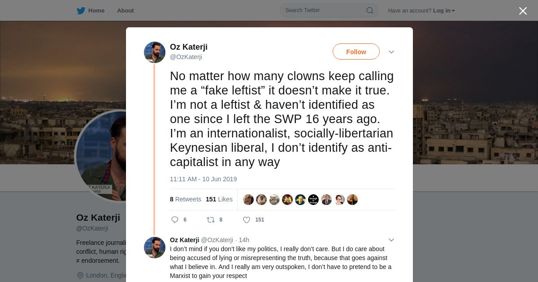Click the search magnifier icon
538x282 pixels.
tap(370, 11)
